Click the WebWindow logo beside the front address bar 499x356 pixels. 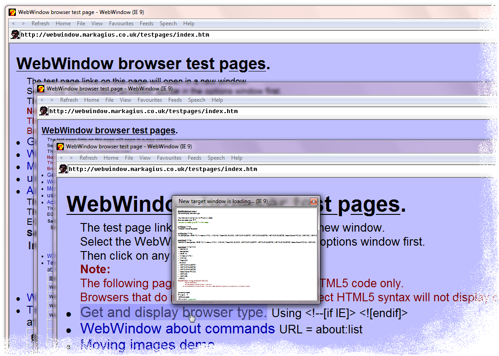pos(63,168)
